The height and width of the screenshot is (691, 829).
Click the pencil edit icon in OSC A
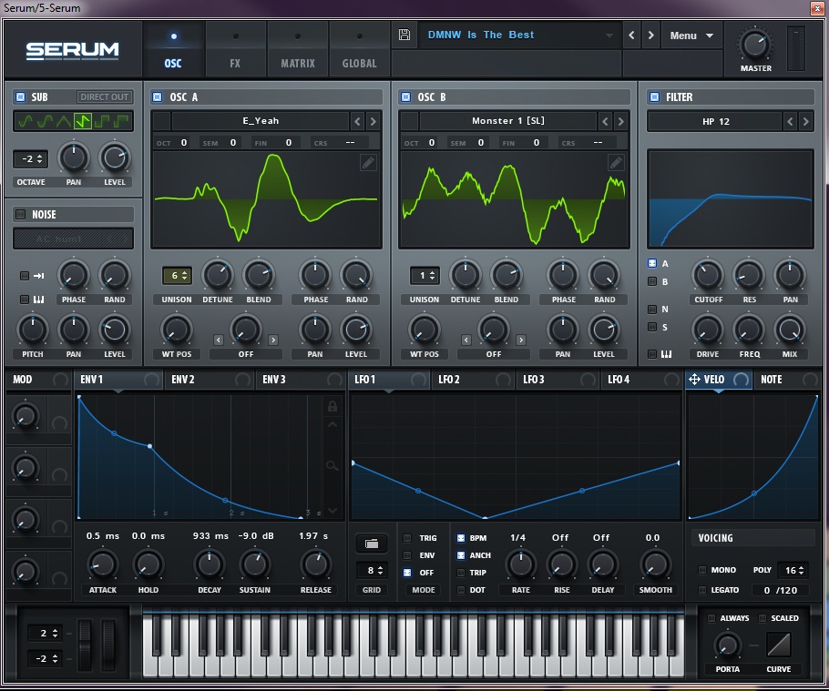(x=368, y=163)
